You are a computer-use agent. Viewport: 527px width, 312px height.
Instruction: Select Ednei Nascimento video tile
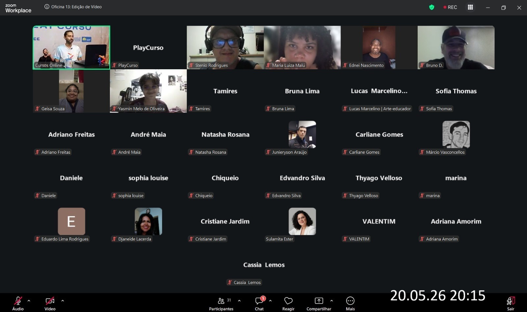379,47
